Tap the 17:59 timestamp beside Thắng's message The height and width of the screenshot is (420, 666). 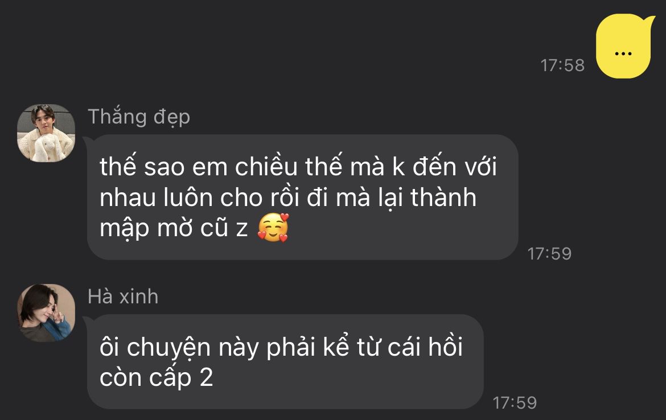point(549,254)
